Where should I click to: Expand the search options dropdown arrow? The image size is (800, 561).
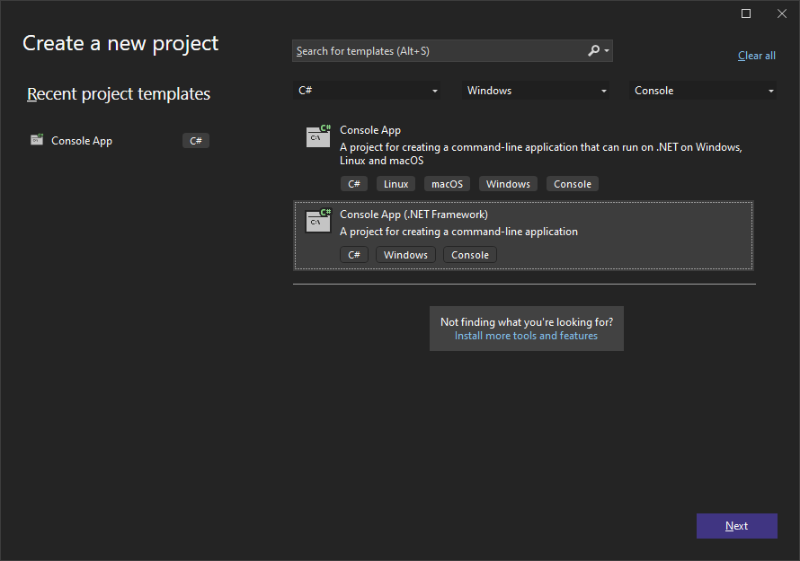tap(608, 51)
